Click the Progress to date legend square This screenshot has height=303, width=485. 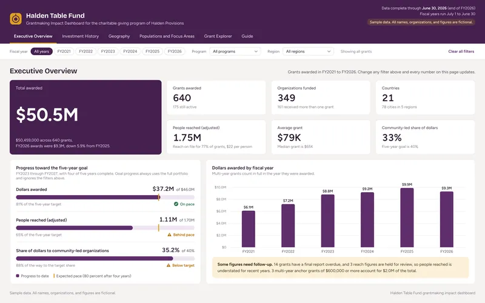click(x=18, y=276)
